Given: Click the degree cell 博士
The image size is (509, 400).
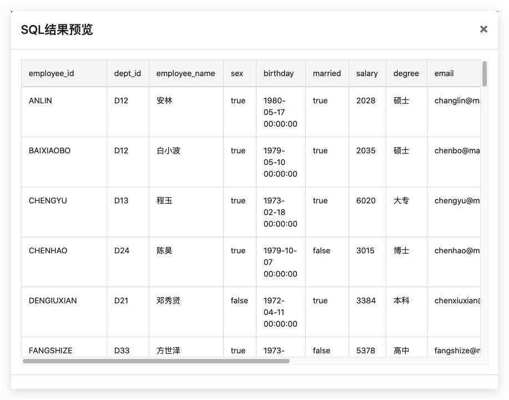Looking at the screenshot, I should click(406, 262).
